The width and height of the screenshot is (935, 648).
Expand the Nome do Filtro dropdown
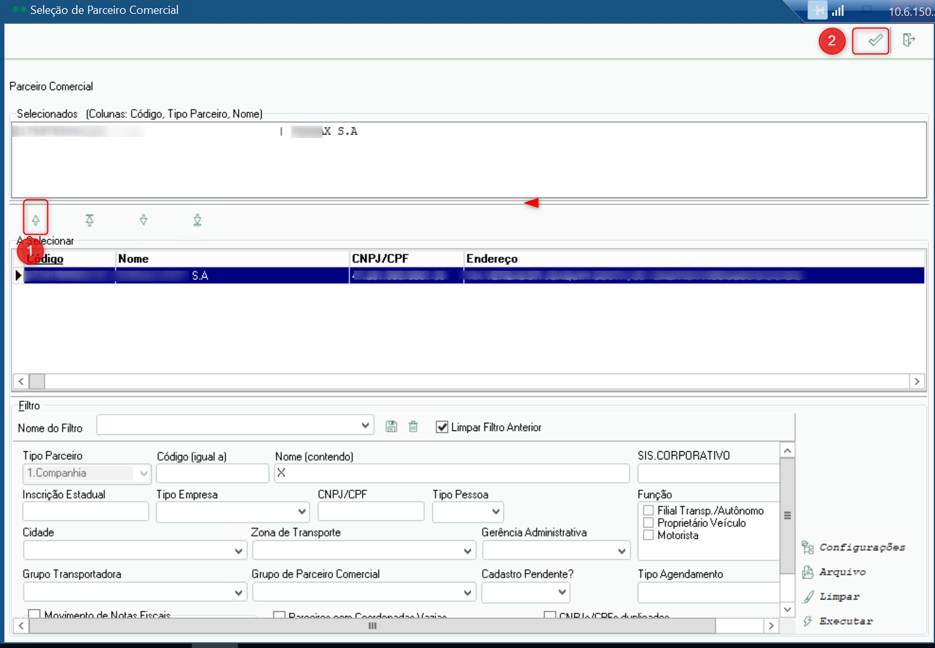365,425
